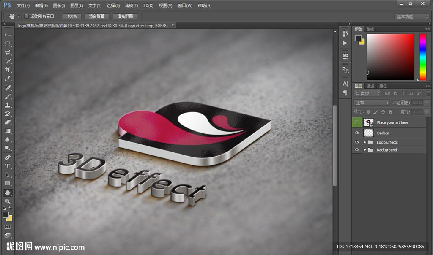Viewport: 433px width, 255px height.
Task: Hide the Darken layer
Action: click(x=357, y=133)
